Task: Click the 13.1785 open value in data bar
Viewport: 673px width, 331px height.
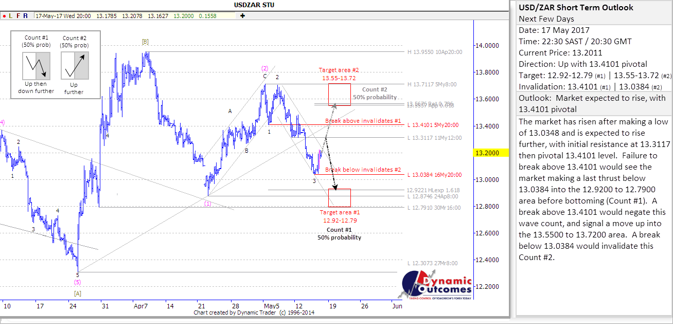Action: coord(106,16)
